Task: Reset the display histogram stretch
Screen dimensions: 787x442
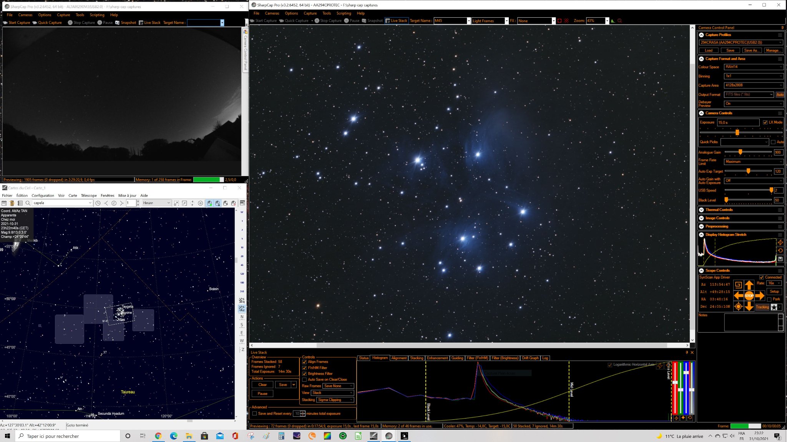Action: (780, 251)
